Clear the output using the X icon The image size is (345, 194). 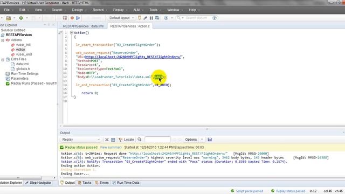tap(107, 140)
